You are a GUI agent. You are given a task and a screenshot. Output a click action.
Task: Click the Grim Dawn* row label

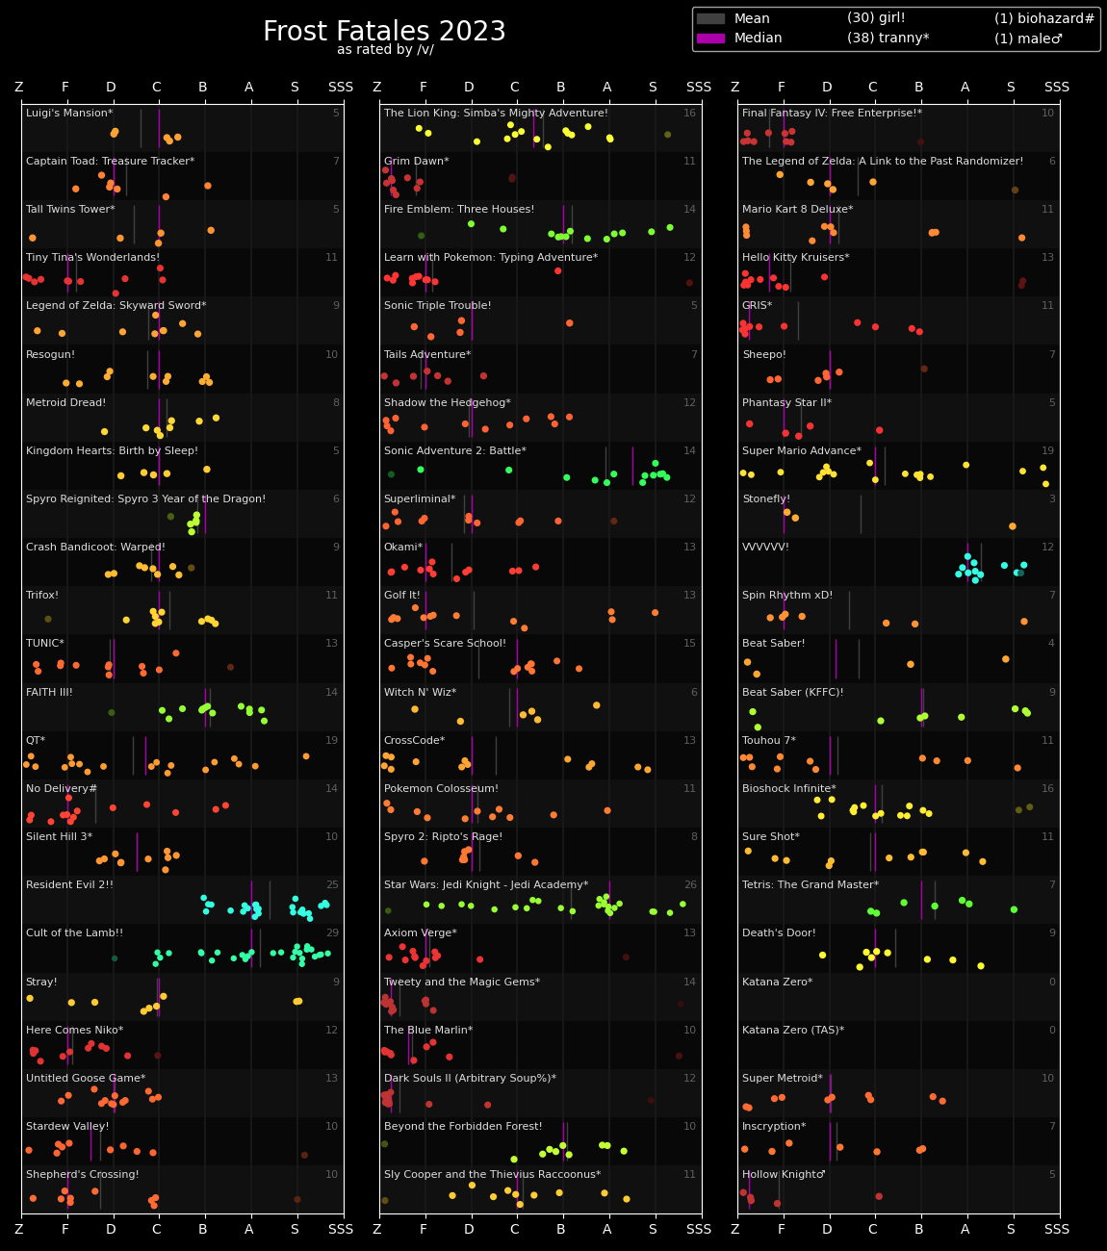click(416, 162)
